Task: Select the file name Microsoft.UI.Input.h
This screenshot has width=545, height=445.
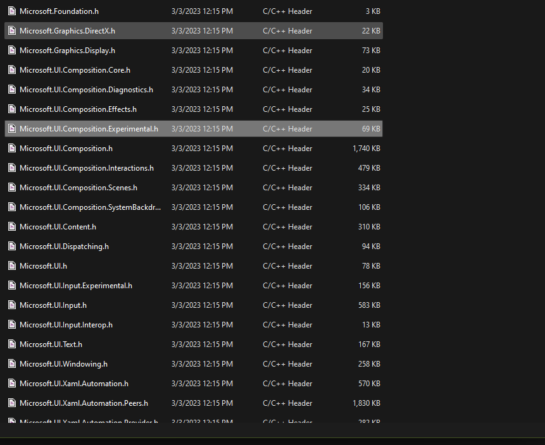Action: click(x=53, y=305)
